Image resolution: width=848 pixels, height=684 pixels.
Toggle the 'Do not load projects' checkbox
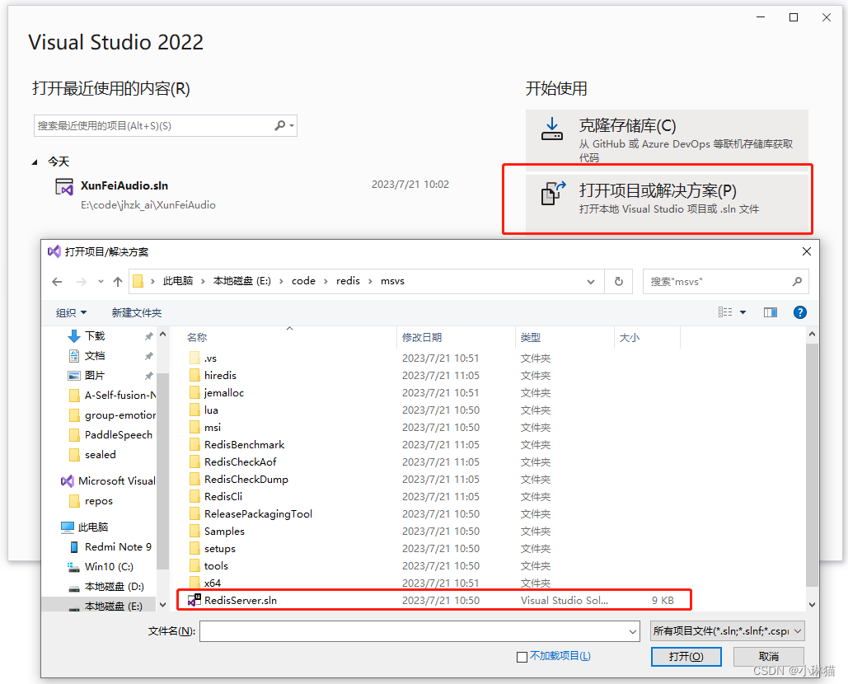[x=522, y=657]
